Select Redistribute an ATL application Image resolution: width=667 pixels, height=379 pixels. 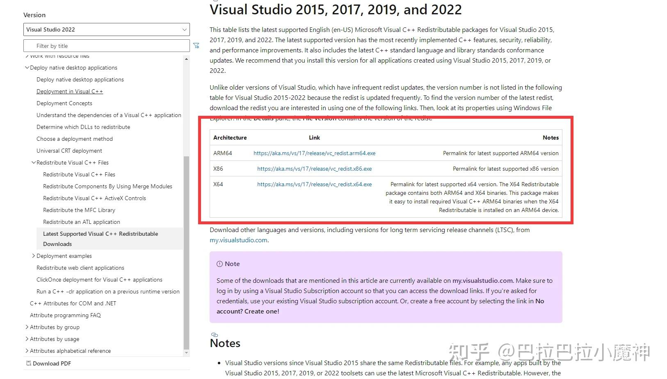pyautogui.click(x=82, y=222)
